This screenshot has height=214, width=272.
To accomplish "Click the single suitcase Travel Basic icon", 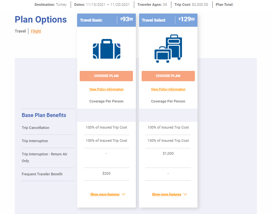I will 106,49.
